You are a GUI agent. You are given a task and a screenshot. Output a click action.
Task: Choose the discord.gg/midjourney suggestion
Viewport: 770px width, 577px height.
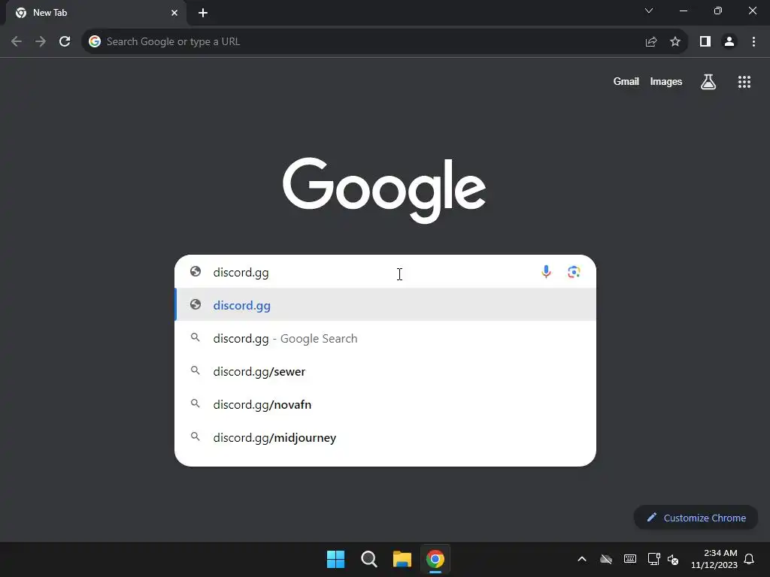(x=386, y=437)
